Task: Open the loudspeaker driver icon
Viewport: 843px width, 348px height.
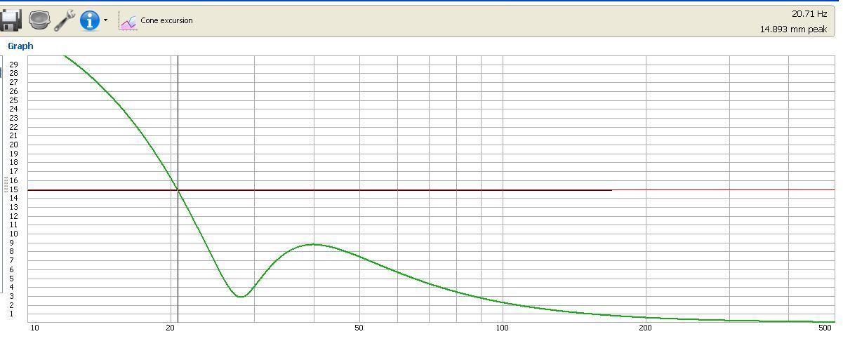Action: pos(39,20)
